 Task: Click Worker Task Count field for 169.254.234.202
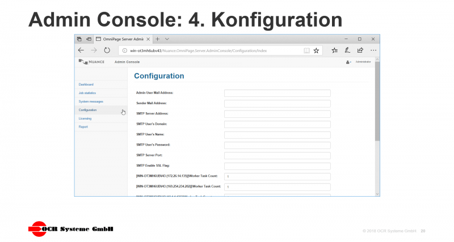(278, 187)
